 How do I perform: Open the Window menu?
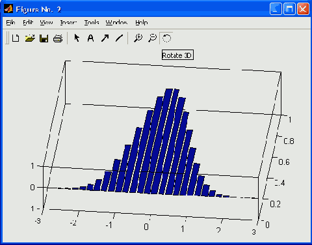(x=116, y=23)
